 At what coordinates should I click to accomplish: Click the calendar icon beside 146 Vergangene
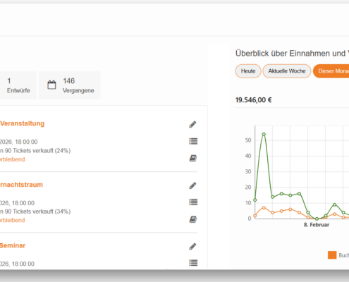click(x=51, y=85)
